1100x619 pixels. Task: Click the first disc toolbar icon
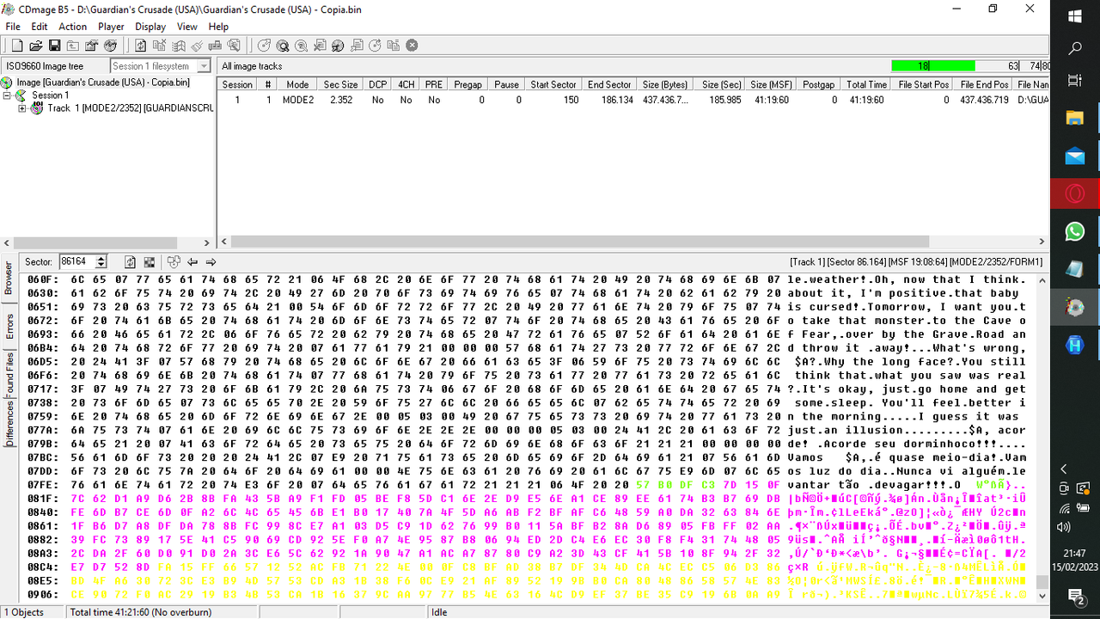tap(264, 46)
